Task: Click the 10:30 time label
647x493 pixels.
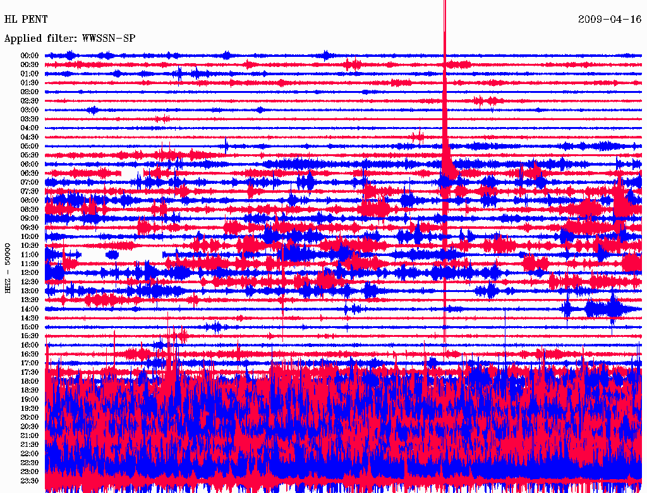Action: pyautogui.click(x=30, y=246)
